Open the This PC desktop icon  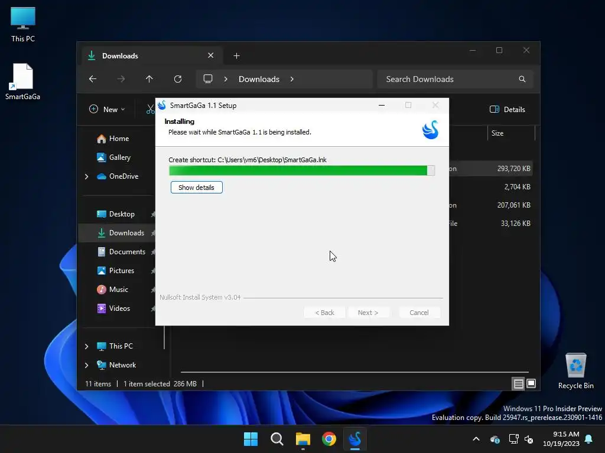pyautogui.click(x=23, y=24)
